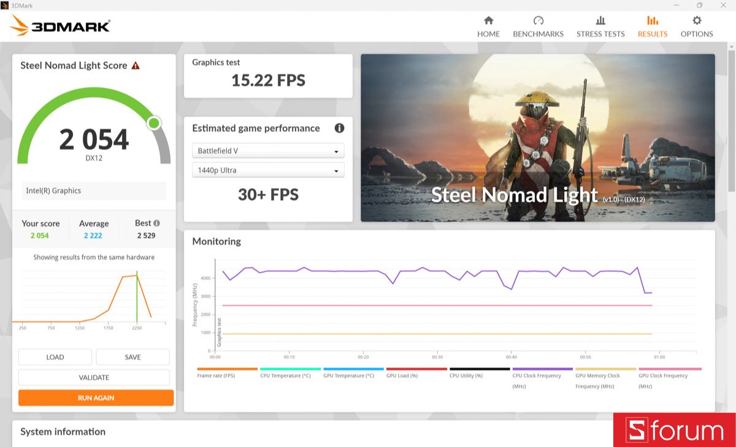Click the System information heading

point(63,432)
